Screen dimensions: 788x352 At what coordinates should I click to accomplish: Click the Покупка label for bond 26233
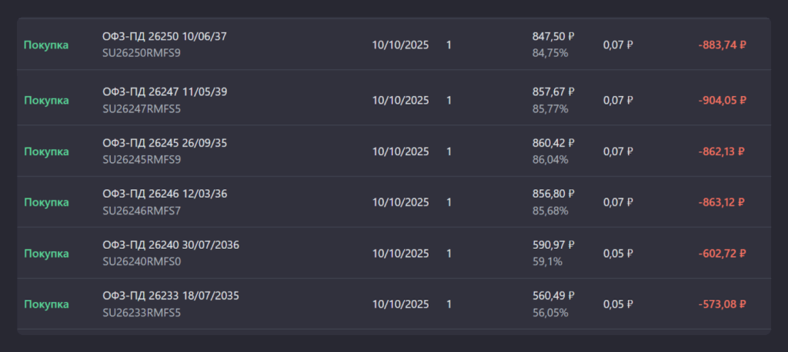pos(46,304)
